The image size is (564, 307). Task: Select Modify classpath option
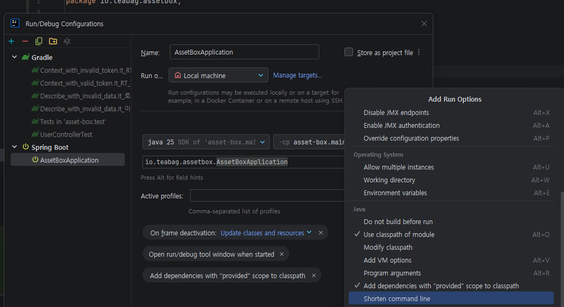(451, 248)
